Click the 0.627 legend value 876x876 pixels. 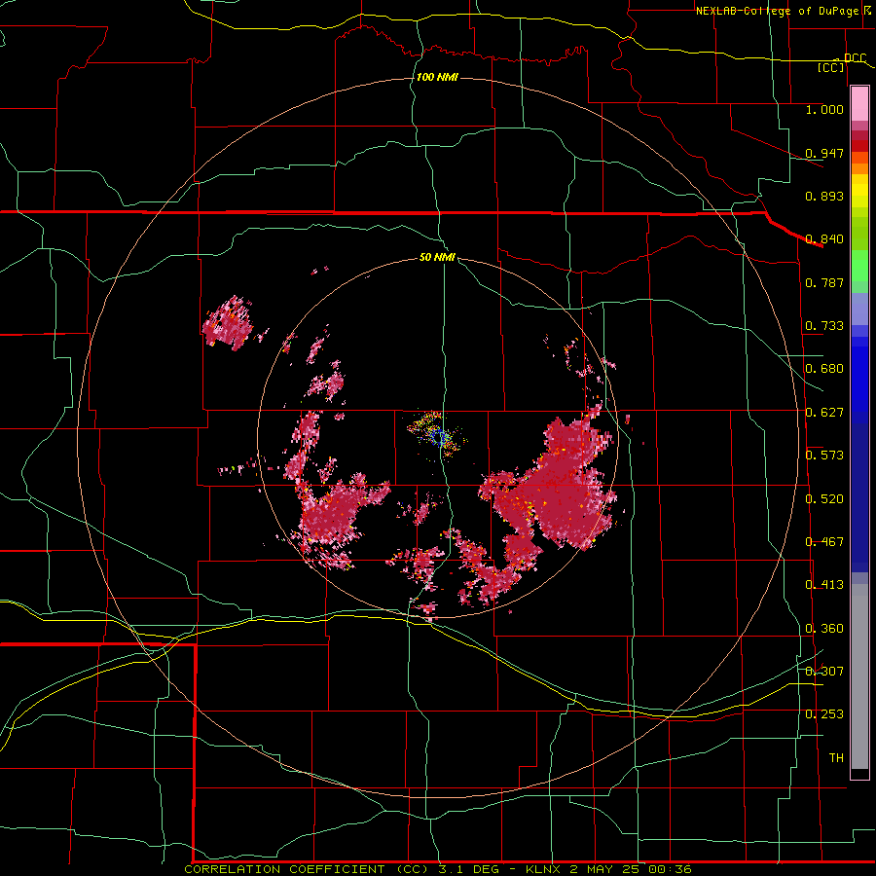824,413
